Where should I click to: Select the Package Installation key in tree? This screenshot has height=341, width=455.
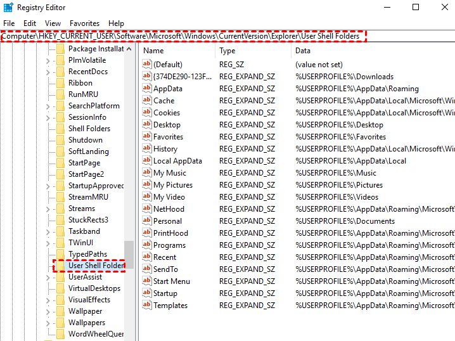96,49
